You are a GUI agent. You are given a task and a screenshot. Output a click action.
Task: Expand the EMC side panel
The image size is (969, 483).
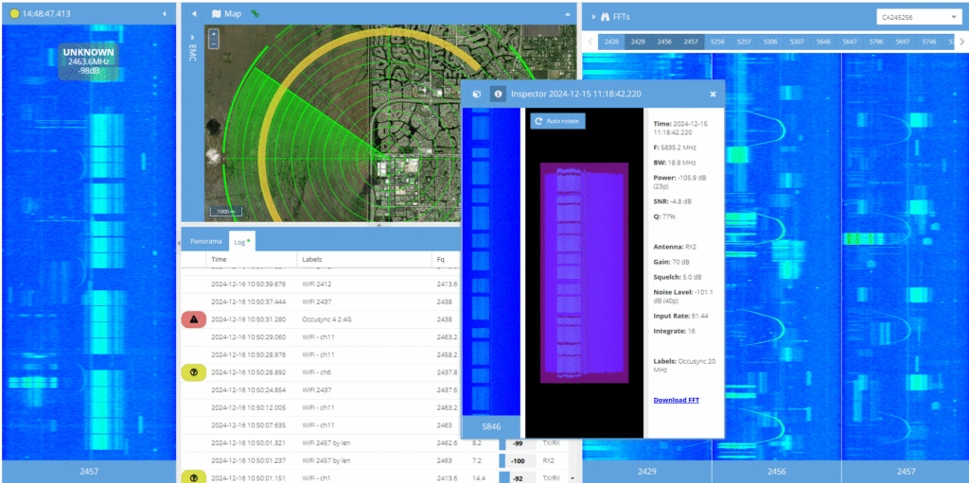(x=192, y=47)
